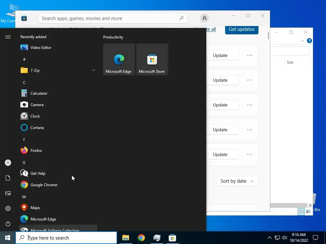
Task: Open the Microsoft Edge Productivity tile
Action: 119,59
